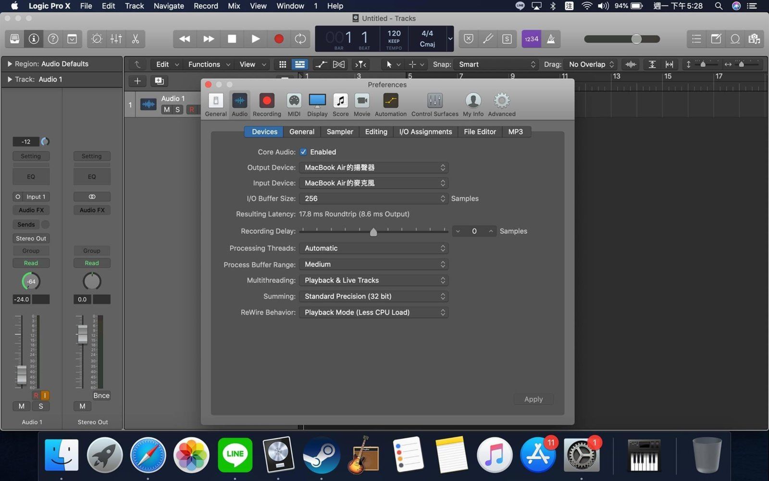Click the red Record transport button
This screenshot has height=481, width=769.
tap(279, 39)
